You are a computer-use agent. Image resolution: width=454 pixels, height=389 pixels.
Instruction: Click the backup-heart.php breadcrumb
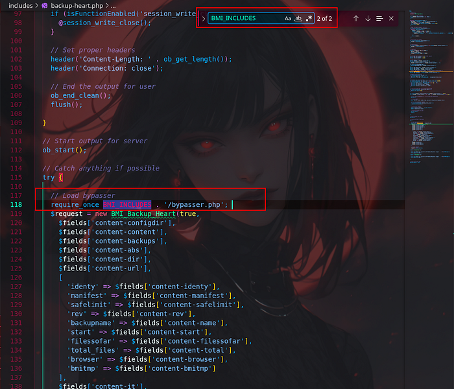(77, 5)
